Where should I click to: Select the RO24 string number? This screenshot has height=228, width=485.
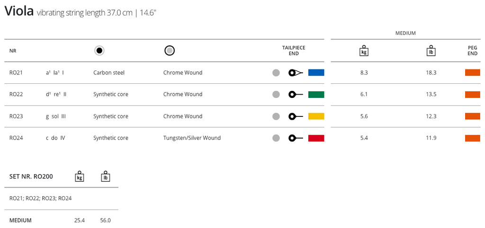pyautogui.click(x=16, y=138)
